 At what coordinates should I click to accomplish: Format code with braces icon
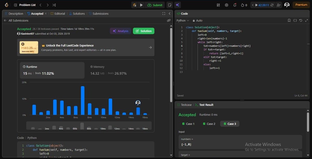coord(295,20)
